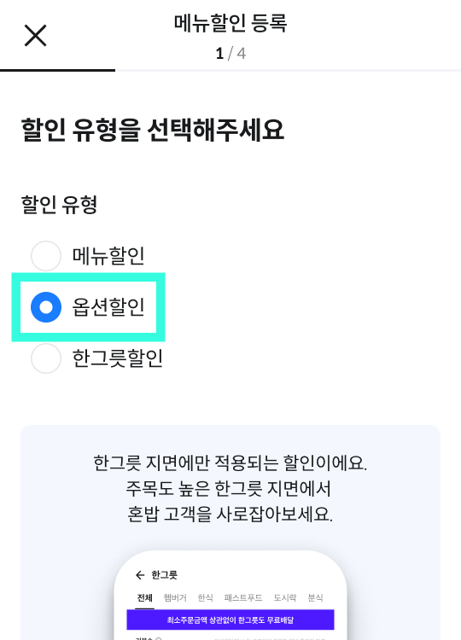Viewport: 461px width, 640px height.
Task: Open the 한식 category tab
Action: coord(205,598)
